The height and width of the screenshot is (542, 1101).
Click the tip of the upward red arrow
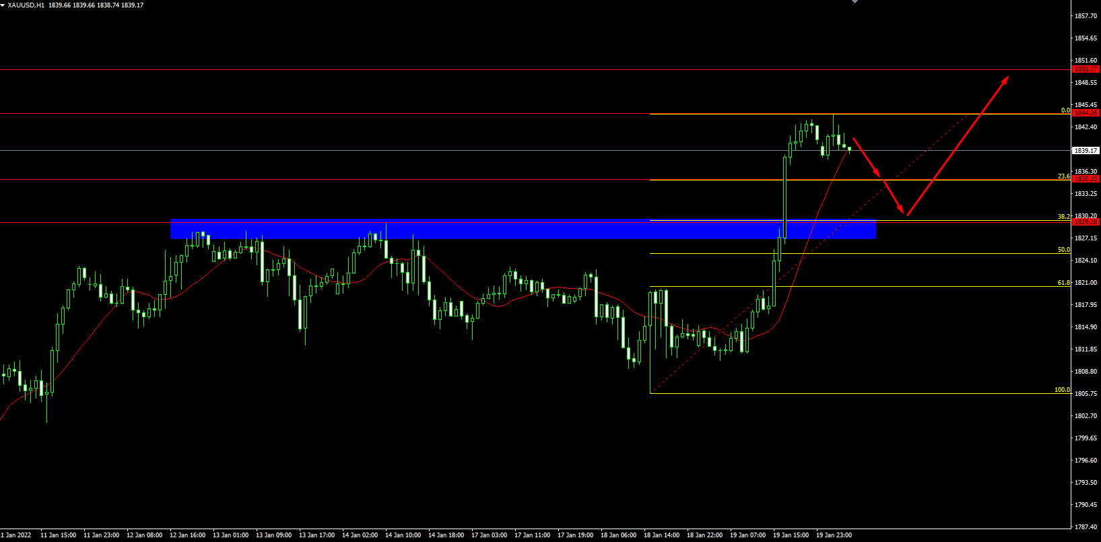pos(1006,79)
